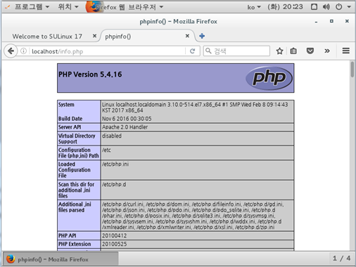Open the Firefox 웹 브라우저 app menu

(125, 7)
